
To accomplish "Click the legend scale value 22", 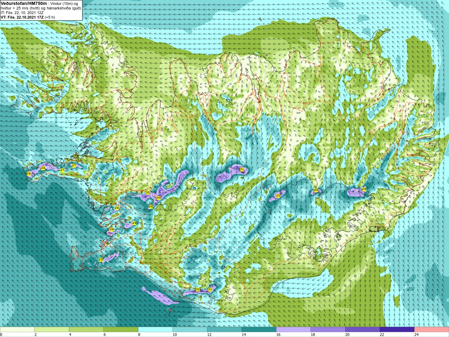I will tap(382, 335).
